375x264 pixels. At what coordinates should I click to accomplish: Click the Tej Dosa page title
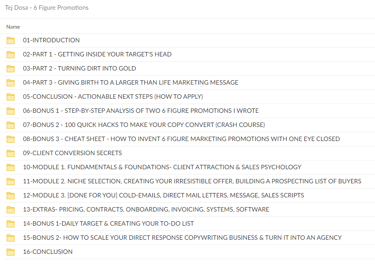coord(46,7)
